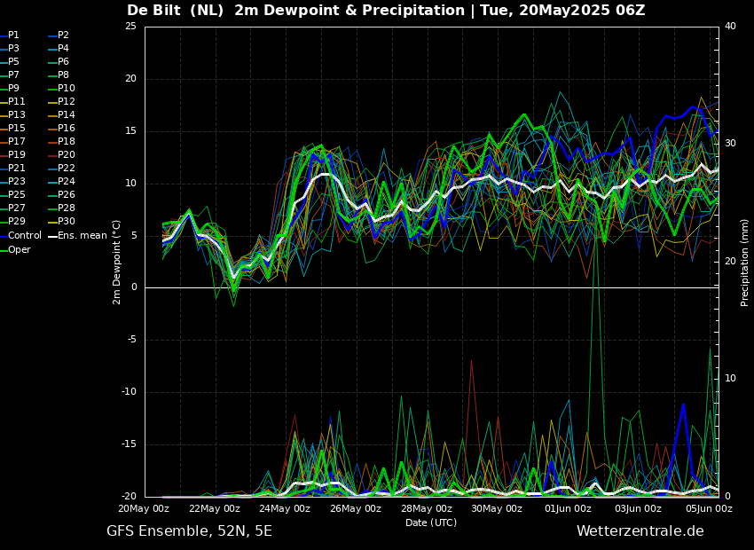
Task: Click the 01Jun 00z date tick label
Action: (569, 508)
